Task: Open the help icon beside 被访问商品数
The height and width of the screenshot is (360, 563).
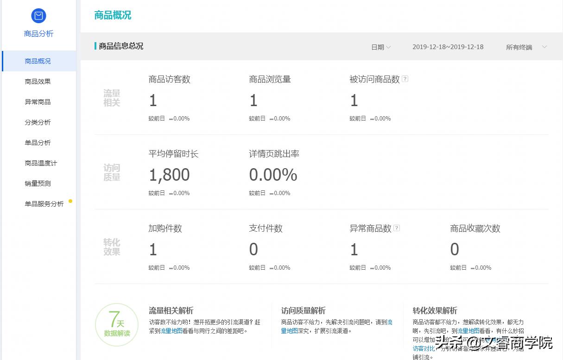Action: coord(405,79)
